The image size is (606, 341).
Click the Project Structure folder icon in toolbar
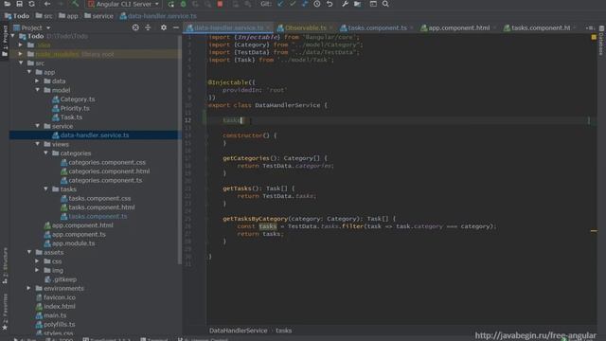click(358, 4)
